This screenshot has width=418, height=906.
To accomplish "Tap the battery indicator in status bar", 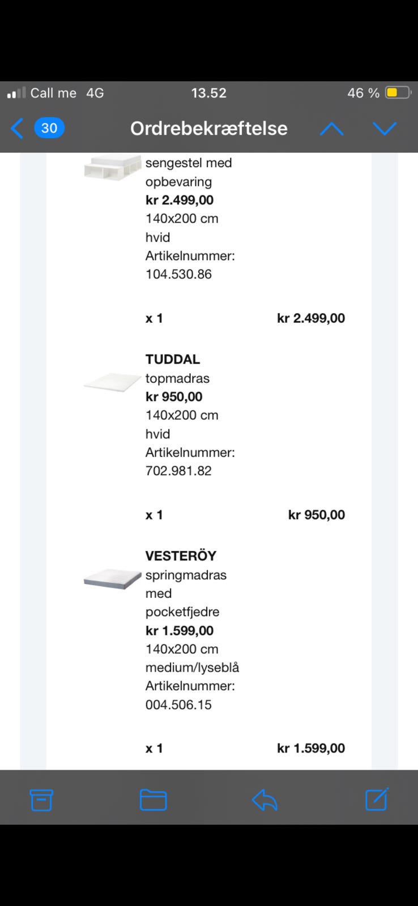I will [398, 93].
